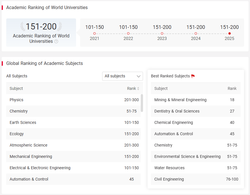Click the Physics row in All Subjects
This screenshot has height=195, width=250.
[73, 100]
